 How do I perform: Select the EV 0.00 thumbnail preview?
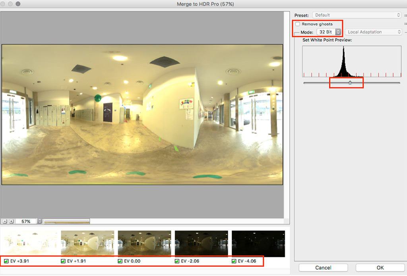(144, 242)
